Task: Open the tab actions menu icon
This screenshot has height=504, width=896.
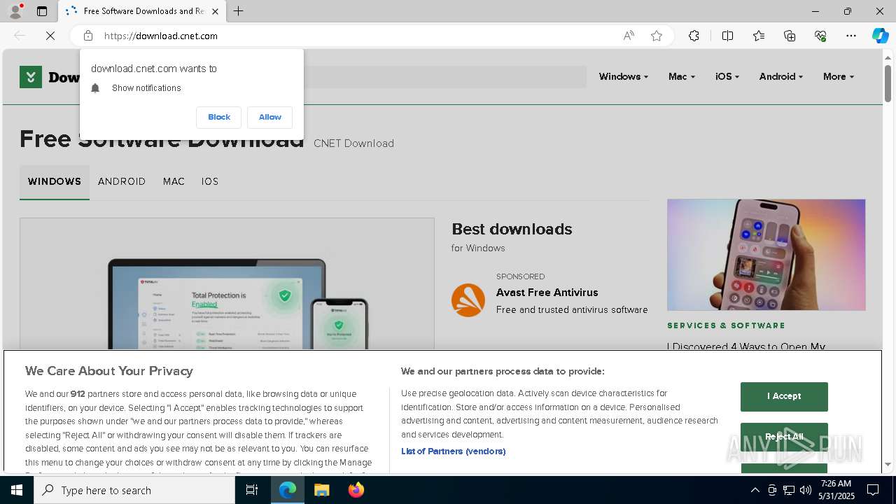Action: (x=42, y=11)
